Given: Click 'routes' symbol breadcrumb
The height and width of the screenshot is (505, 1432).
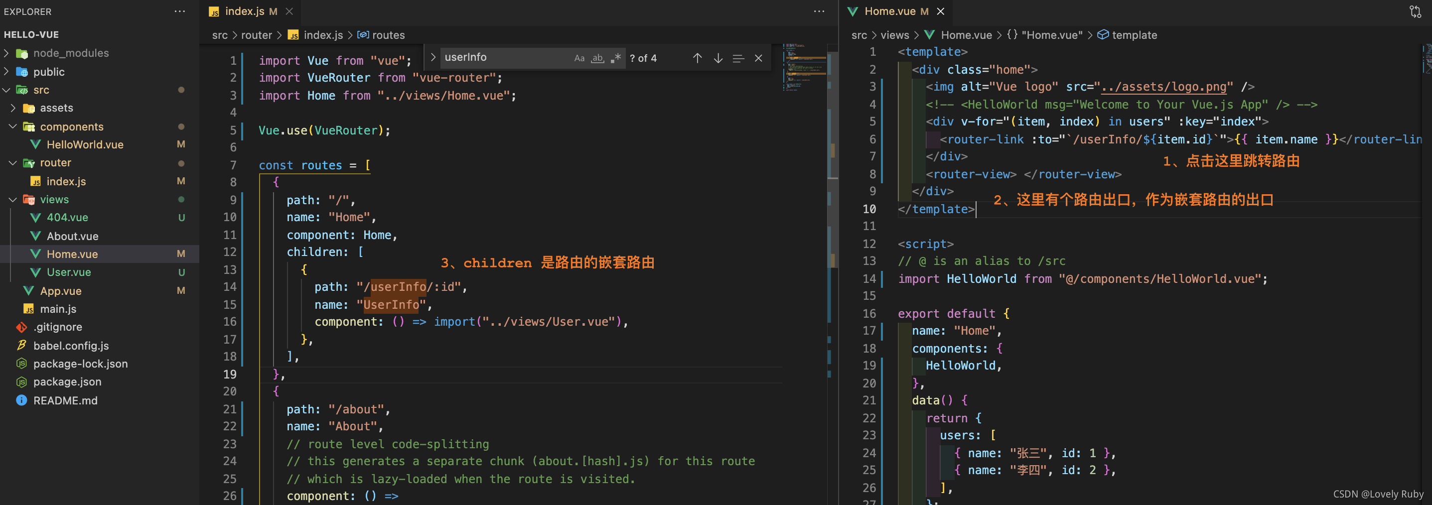Looking at the screenshot, I should tap(388, 35).
